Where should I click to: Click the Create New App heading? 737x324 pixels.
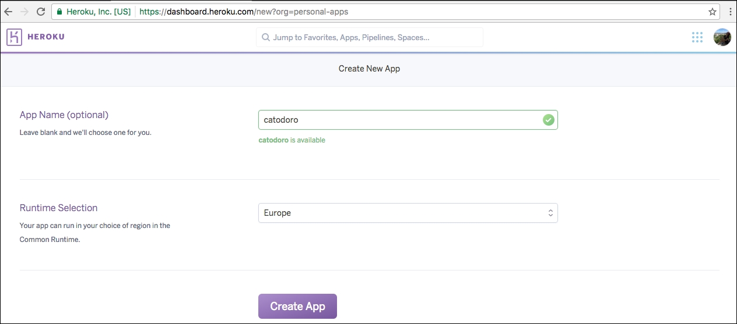click(x=369, y=69)
